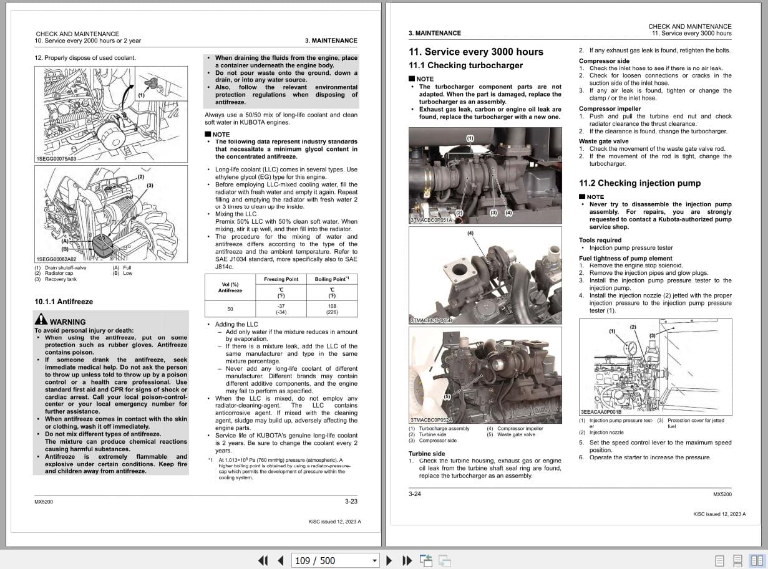This screenshot has width=768, height=569.
Task: Click the greyed next view navigation icon
Action: (x=444, y=560)
